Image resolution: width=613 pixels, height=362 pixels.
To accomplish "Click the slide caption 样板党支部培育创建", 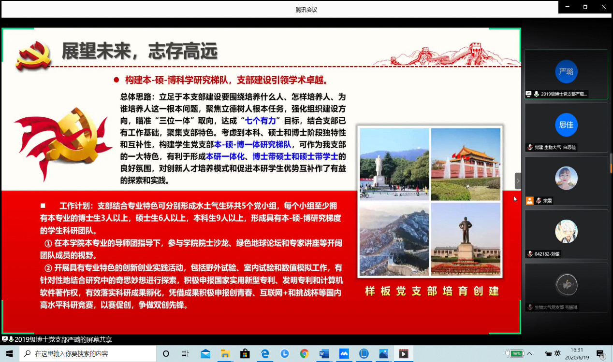I will click(432, 291).
